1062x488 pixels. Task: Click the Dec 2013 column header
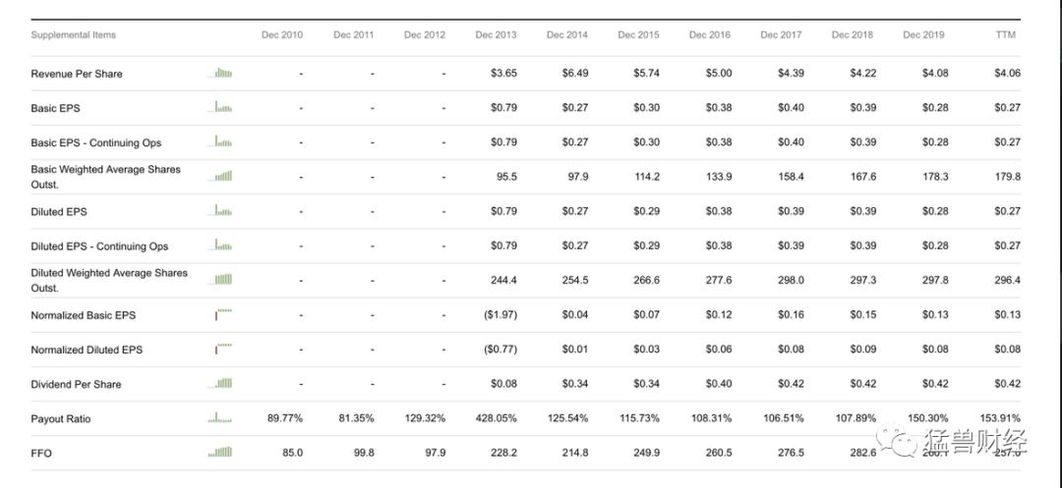[x=496, y=35]
